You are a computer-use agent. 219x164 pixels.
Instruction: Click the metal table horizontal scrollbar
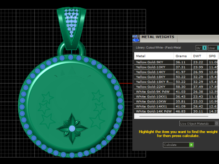coord(174,116)
